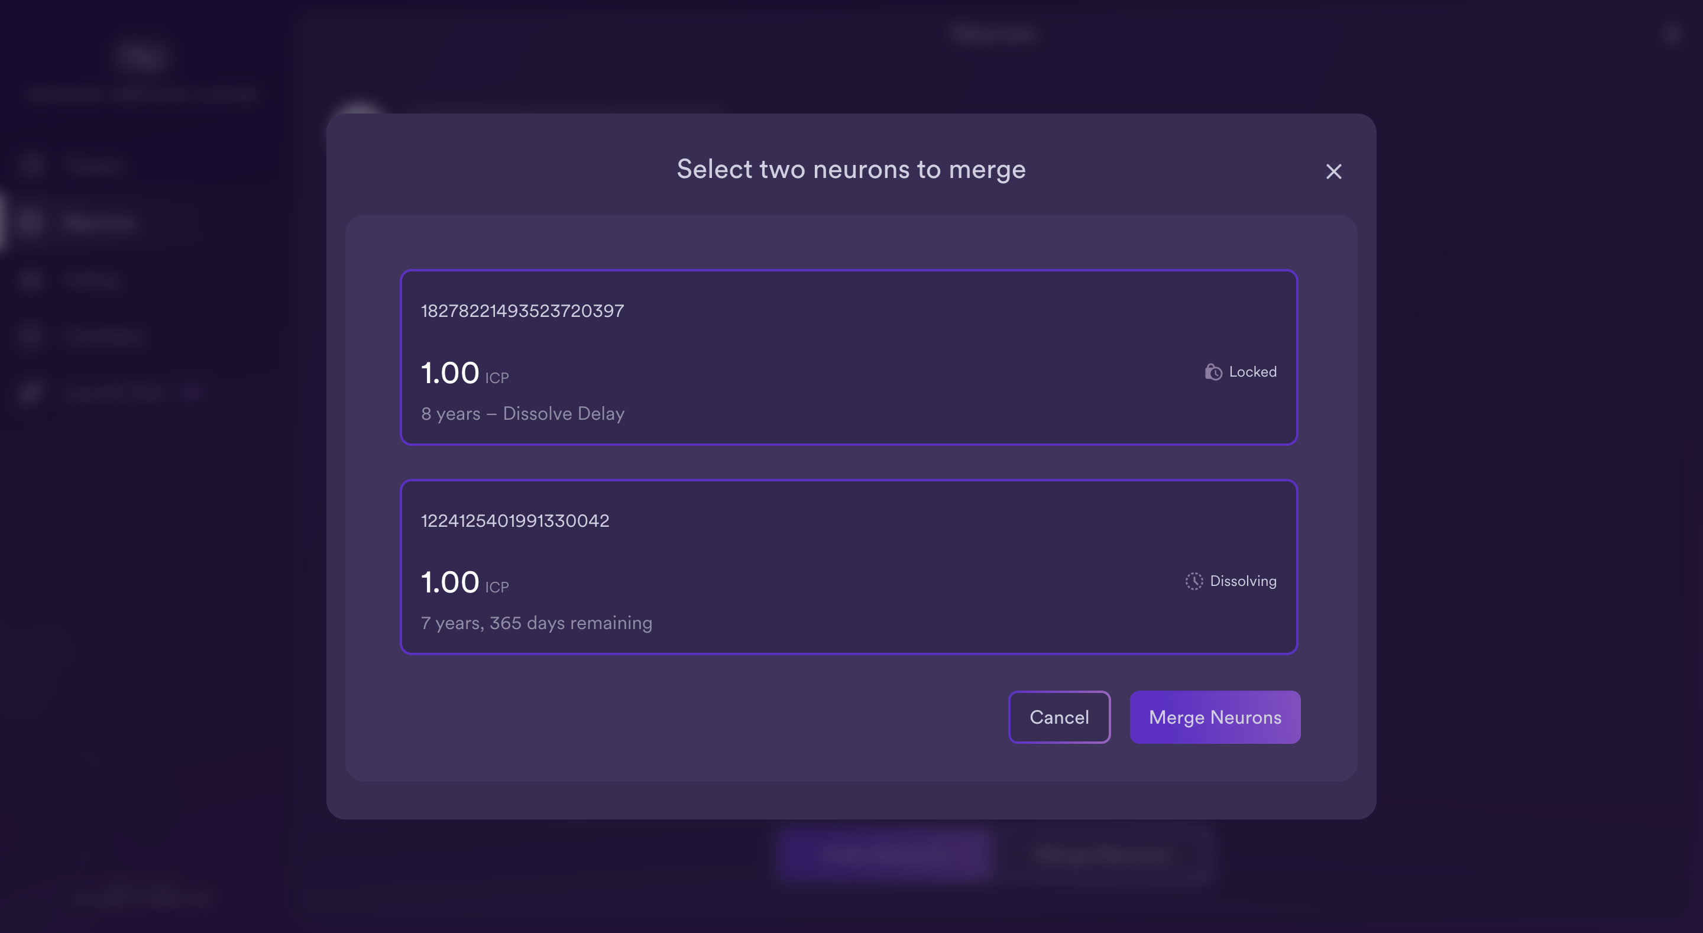Click the Dissolving clock icon
Viewport: 1703px width, 933px height.
click(1194, 581)
